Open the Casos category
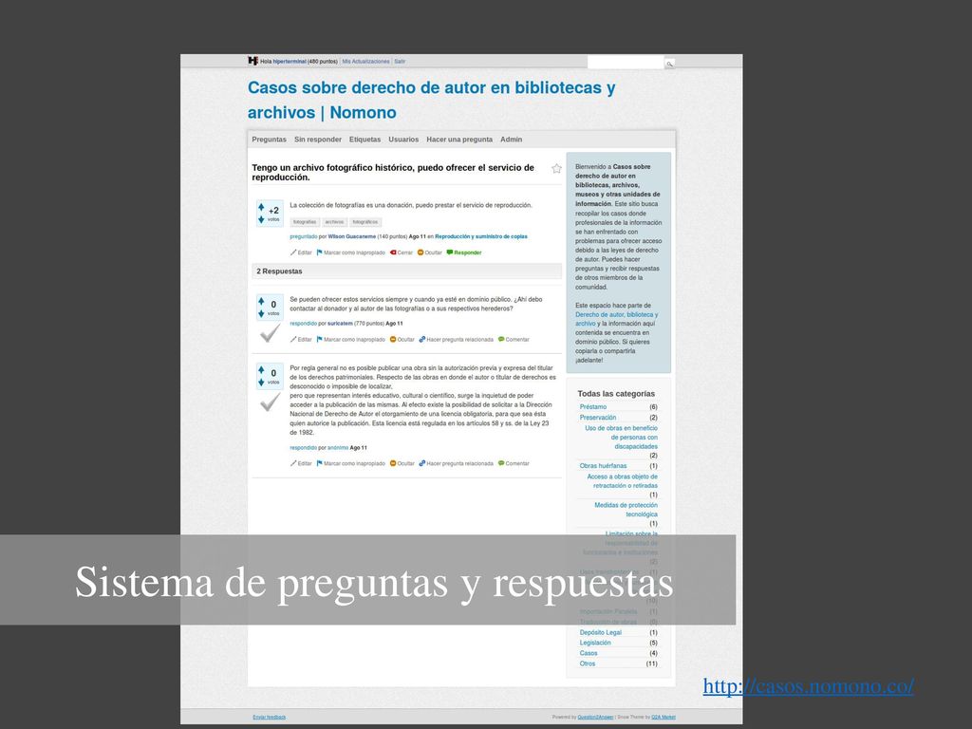This screenshot has width=972, height=729. (x=589, y=653)
